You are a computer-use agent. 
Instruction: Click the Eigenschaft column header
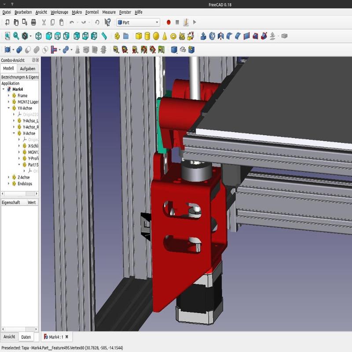pyautogui.click(x=11, y=202)
